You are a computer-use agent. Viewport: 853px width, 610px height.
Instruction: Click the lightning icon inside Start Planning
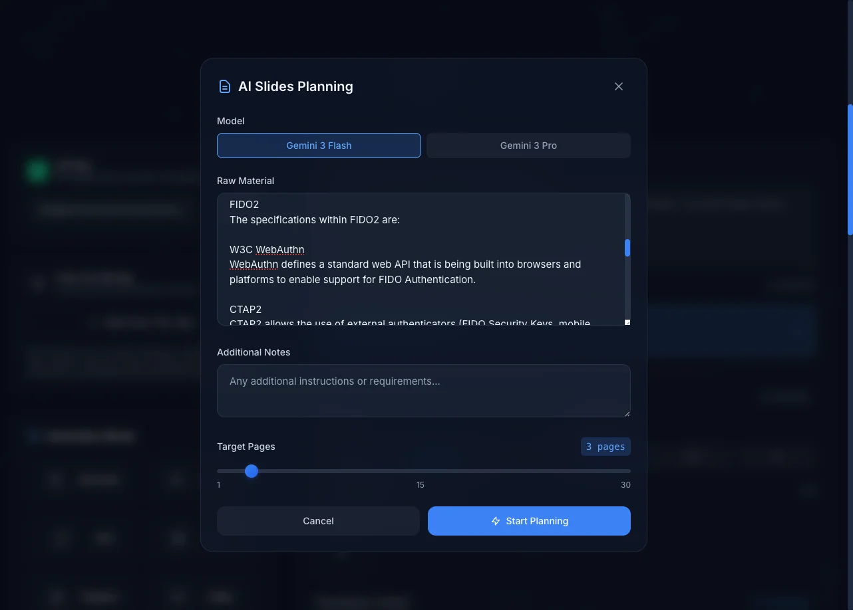(495, 521)
